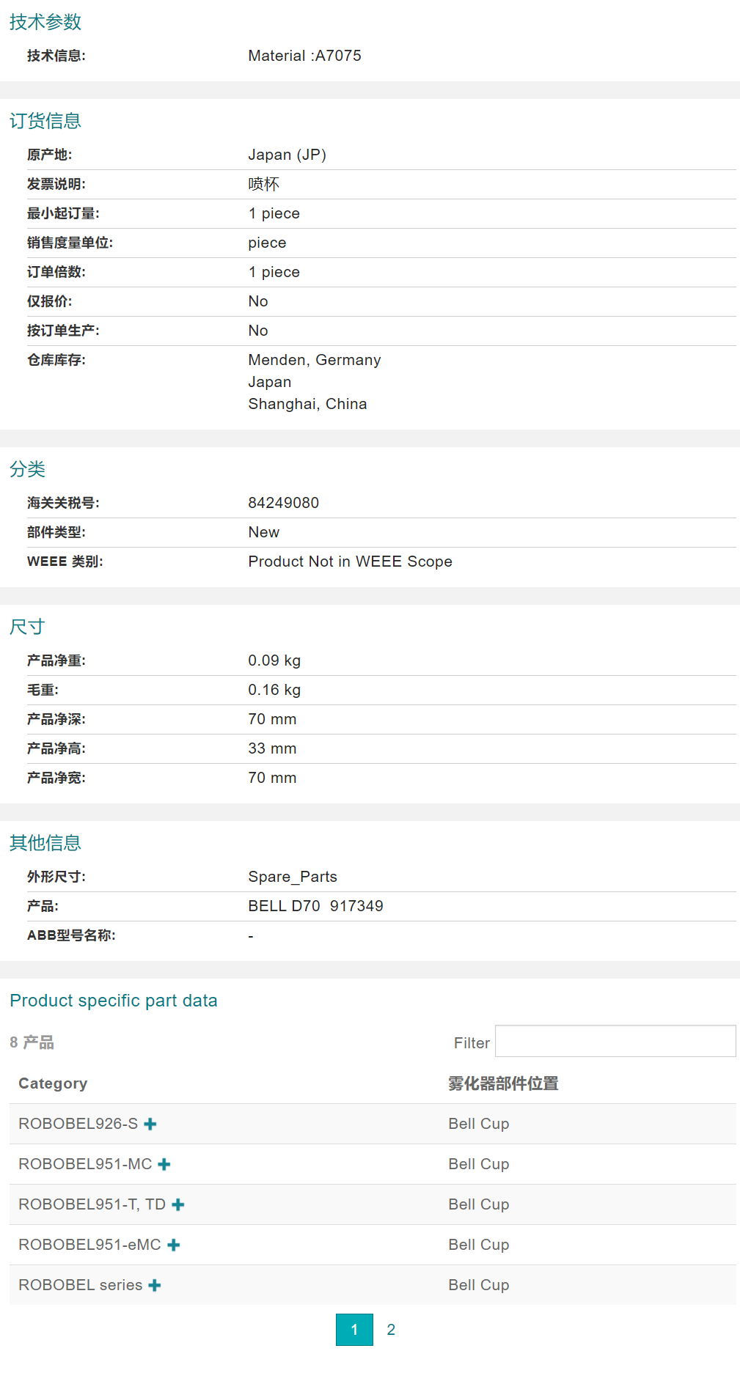Collapse the 技术参数 section heading
This screenshot has height=1373, width=740.
point(45,22)
